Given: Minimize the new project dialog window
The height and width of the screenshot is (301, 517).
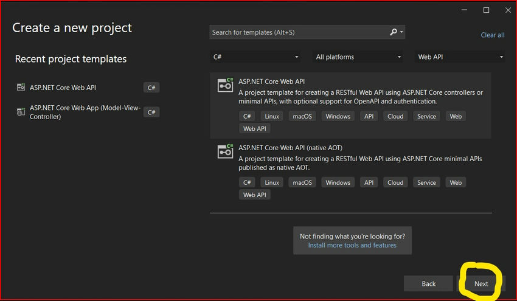Looking at the screenshot, I should [464, 10].
